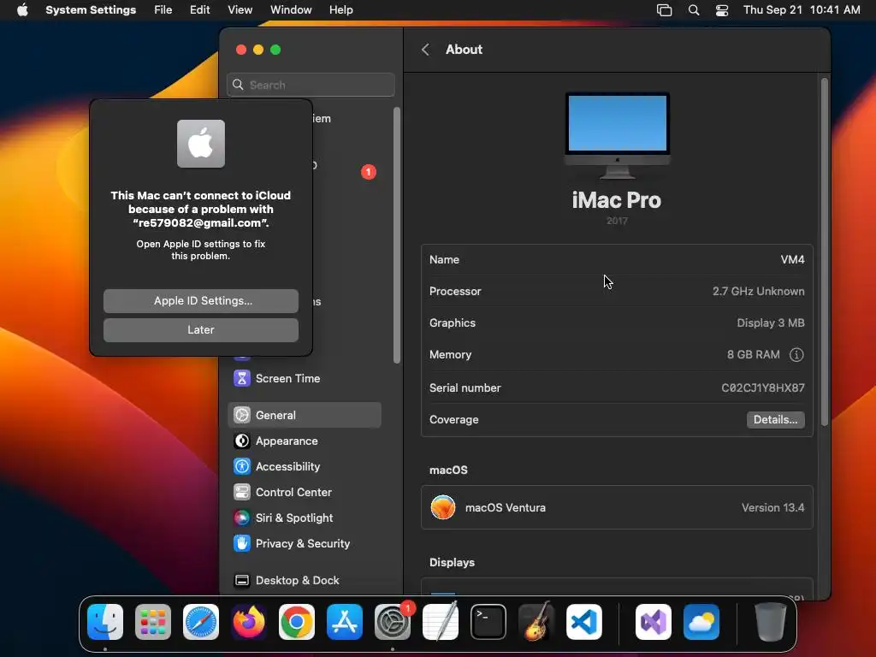Click the System Settings app menu
Screen dimensions: 876x657
click(91, 10)
